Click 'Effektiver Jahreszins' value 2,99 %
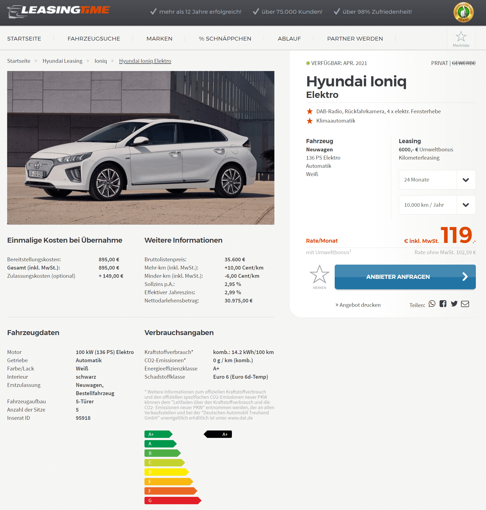This screenshot has width=486, height=510. tap(233, 292)
